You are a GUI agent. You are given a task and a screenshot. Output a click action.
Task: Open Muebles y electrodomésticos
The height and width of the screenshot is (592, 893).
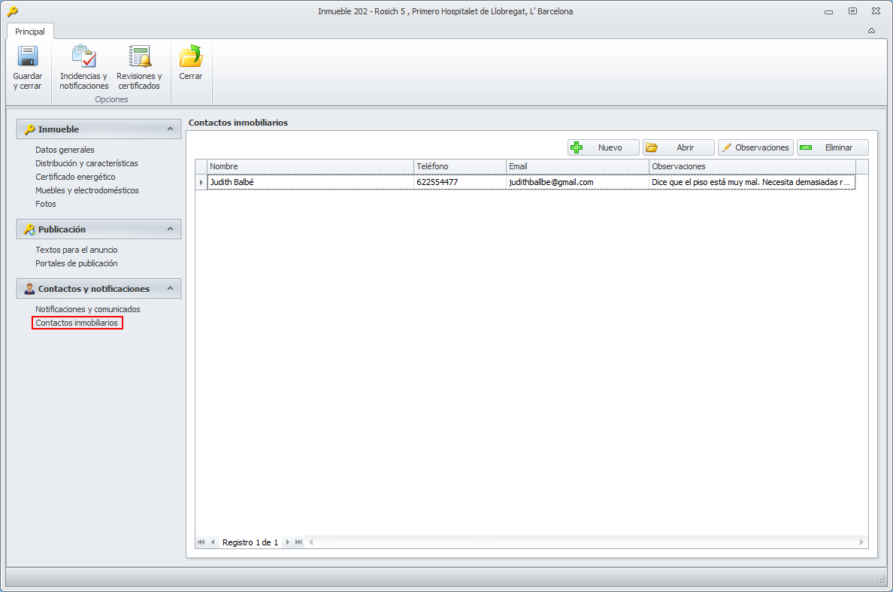click(x=87, y=191)
